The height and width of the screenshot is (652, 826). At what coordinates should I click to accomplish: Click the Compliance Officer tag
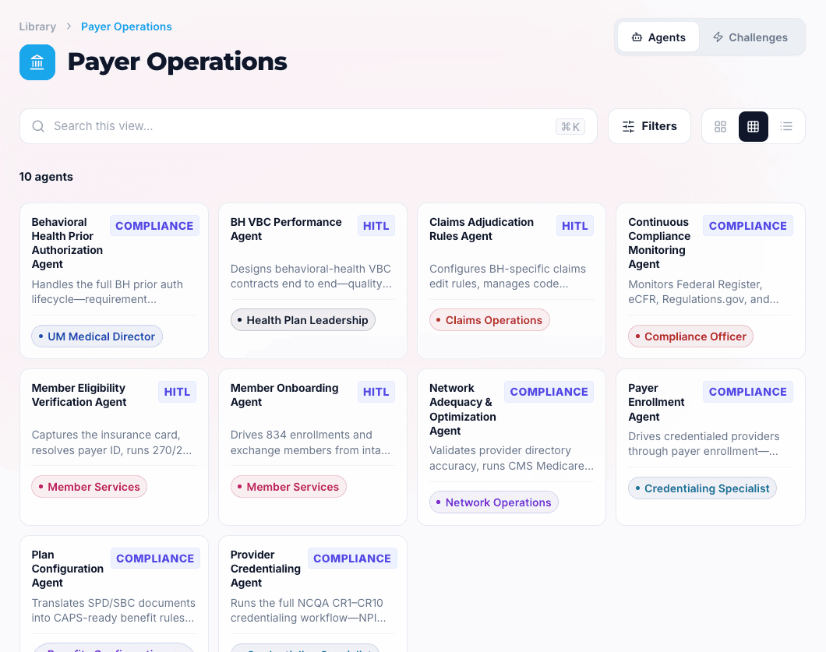pyautogui.click(x=690, y=337)
